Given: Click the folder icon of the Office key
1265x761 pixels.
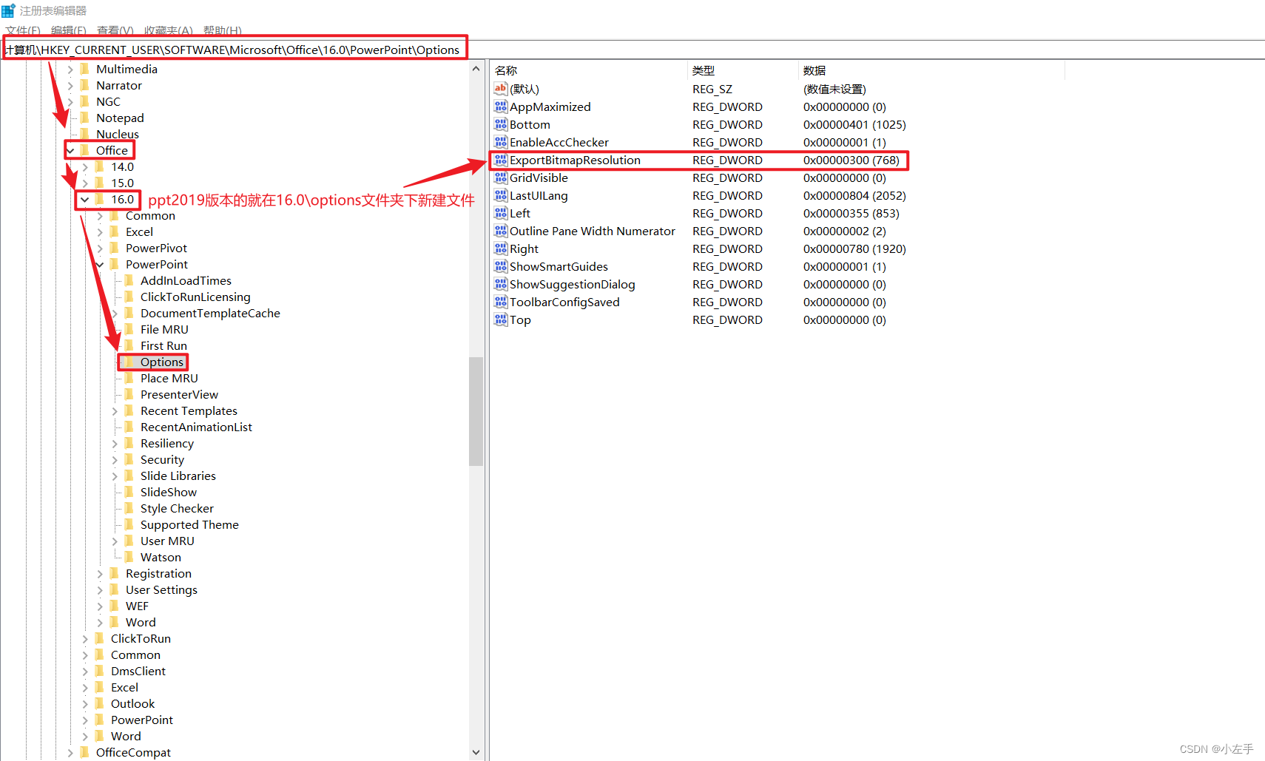Looking at the screenshot, I should click(x=84, y=150).
